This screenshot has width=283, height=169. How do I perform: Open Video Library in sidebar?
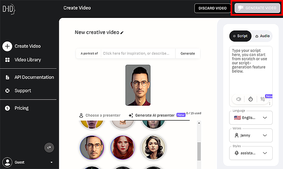[28, 60]
